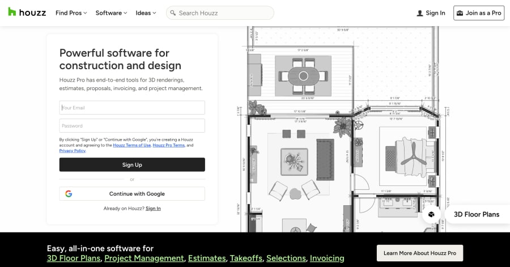
Task: Click the houzz wordmark text
Action: (32, 13)
